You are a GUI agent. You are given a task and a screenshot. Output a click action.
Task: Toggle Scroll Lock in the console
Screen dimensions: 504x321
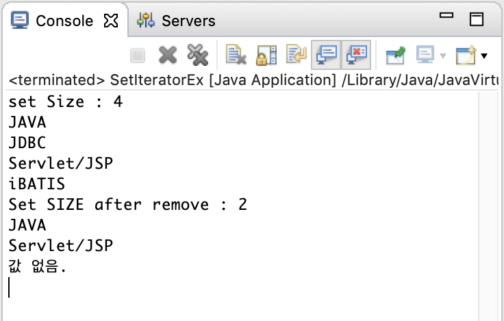pyautogui.click(x=266, y=56)
